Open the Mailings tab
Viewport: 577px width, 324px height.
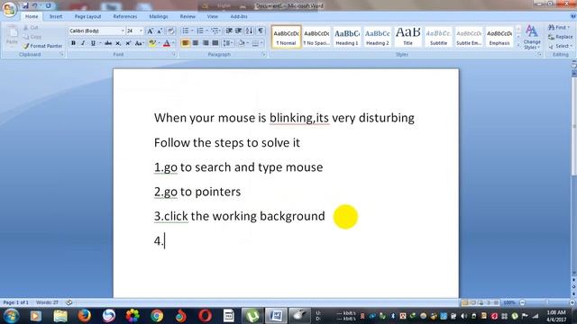[x=159, y=16]
